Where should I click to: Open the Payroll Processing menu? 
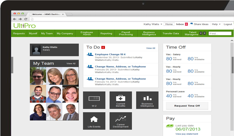(x=126, y=33)
